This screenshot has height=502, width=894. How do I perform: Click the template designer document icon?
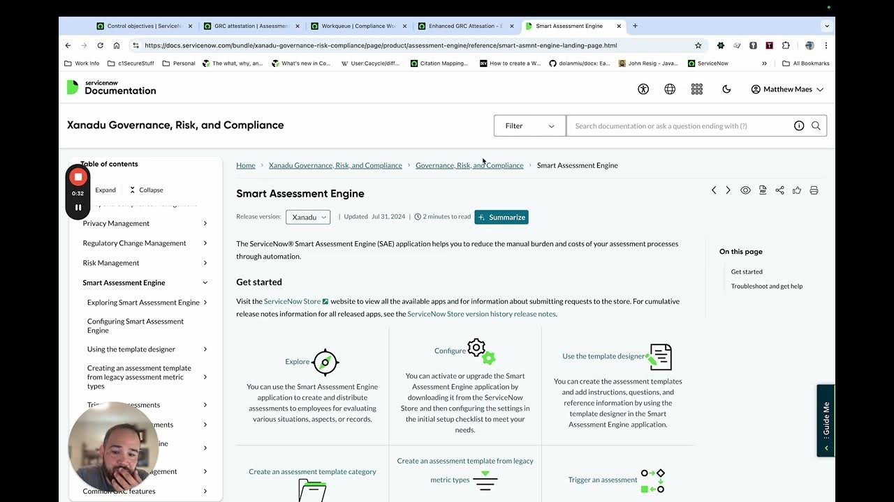click(x=659, y=356)
